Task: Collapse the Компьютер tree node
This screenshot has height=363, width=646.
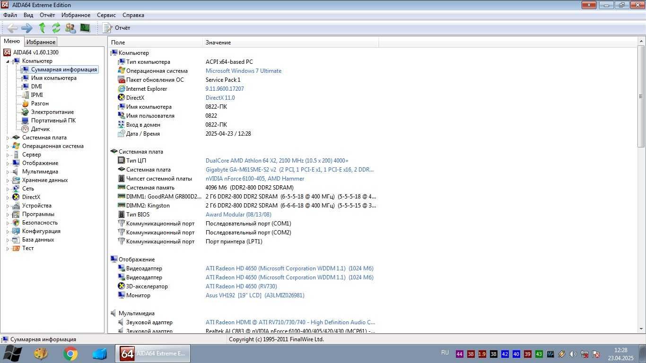Action: pos(8,61)
